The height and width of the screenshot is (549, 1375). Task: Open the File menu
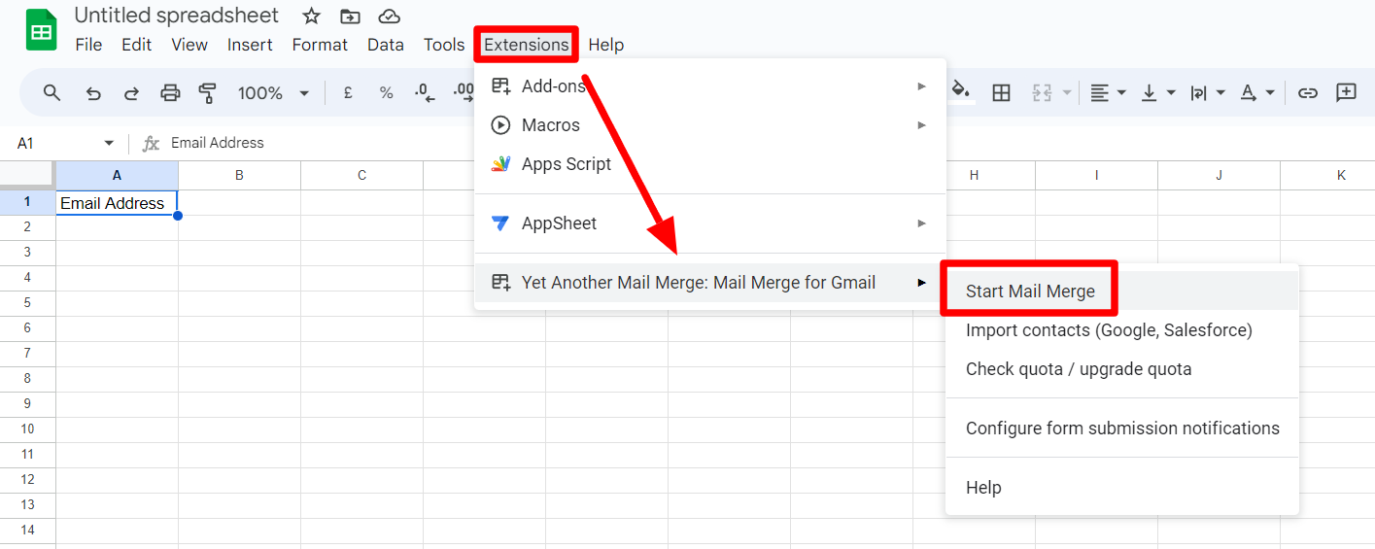[x=88, y=45]
